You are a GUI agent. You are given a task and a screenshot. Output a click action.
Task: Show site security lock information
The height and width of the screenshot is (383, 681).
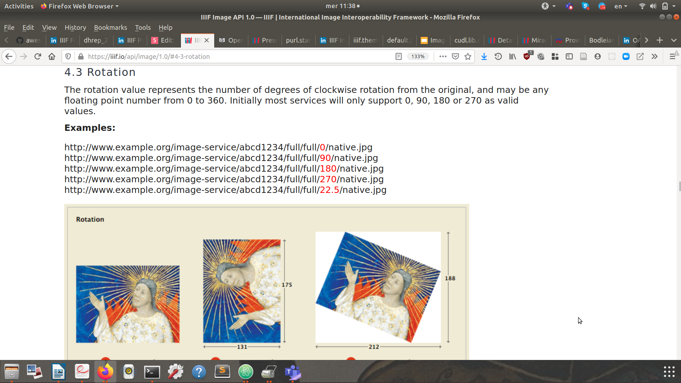coord(81,56)
